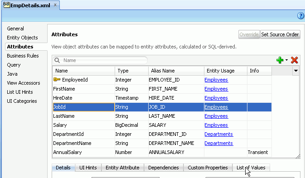Open the dropdown arrow beside the green plus
This screenshot has height=178, width=305.
287,60
